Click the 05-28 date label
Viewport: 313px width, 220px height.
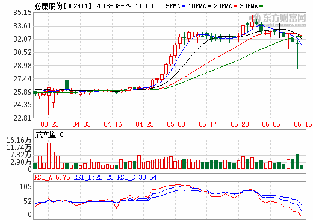click(x=240, y=124)
